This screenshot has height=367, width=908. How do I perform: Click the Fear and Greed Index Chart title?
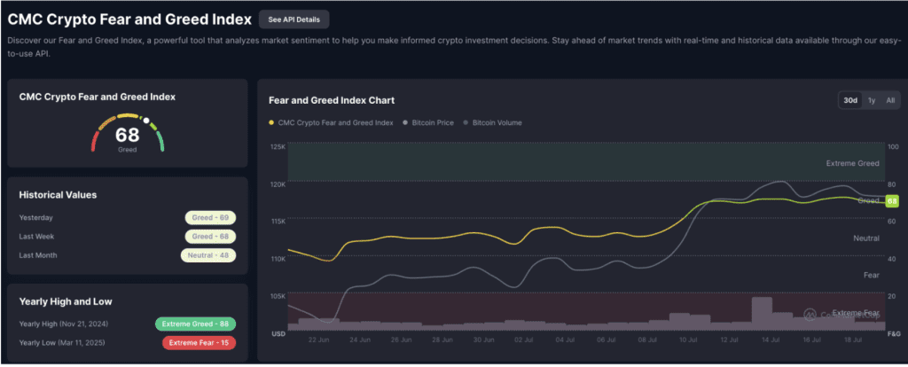click(332, 100)
